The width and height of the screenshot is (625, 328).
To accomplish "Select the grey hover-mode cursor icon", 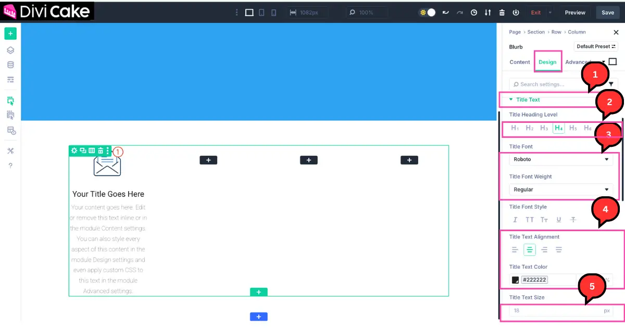I will (10, 115).
